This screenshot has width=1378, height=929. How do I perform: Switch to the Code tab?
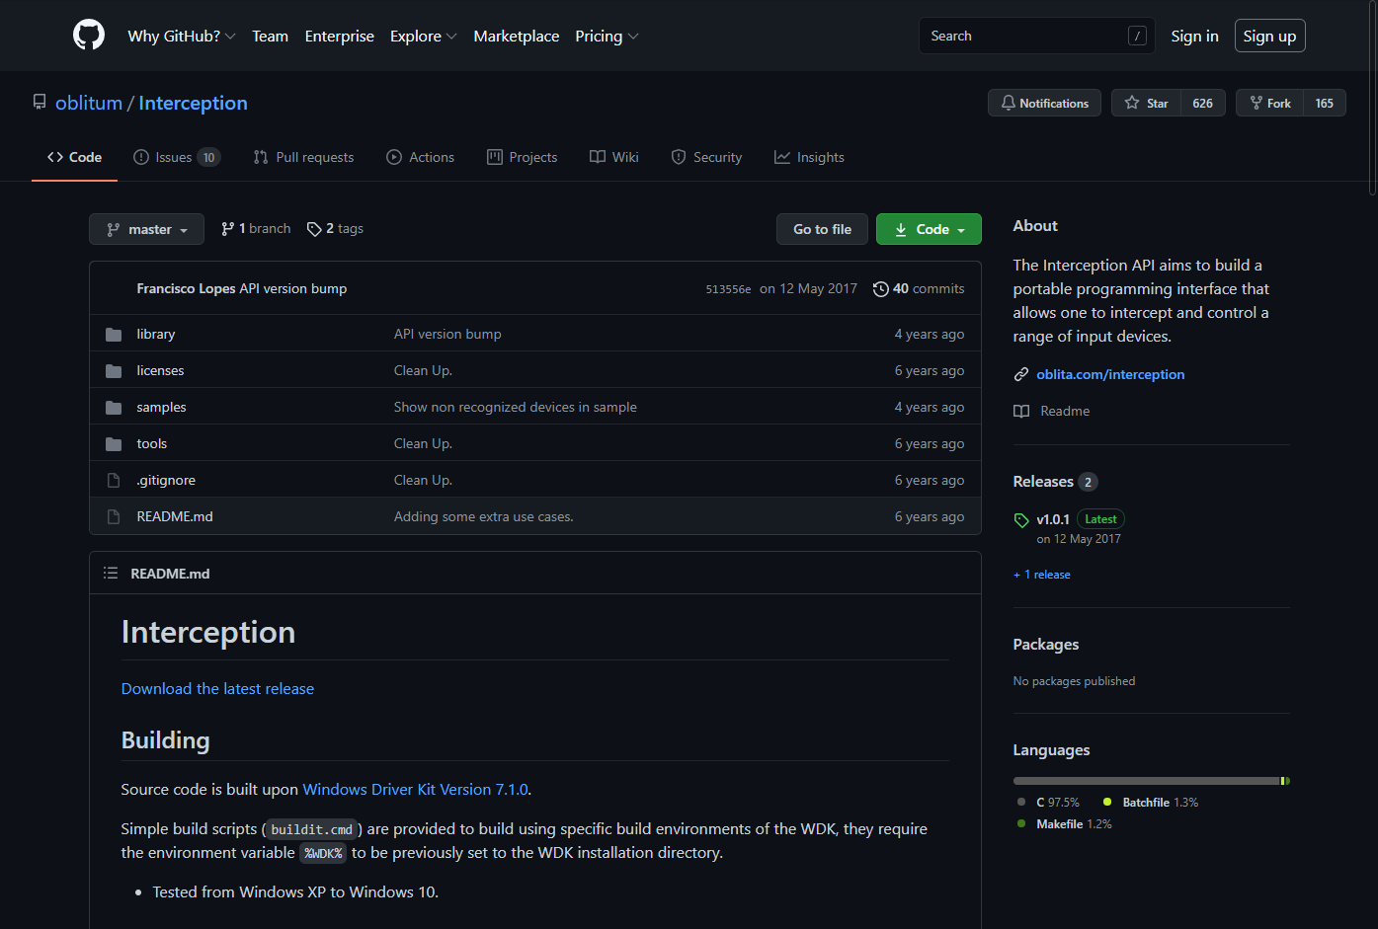[x=74, y=157]
